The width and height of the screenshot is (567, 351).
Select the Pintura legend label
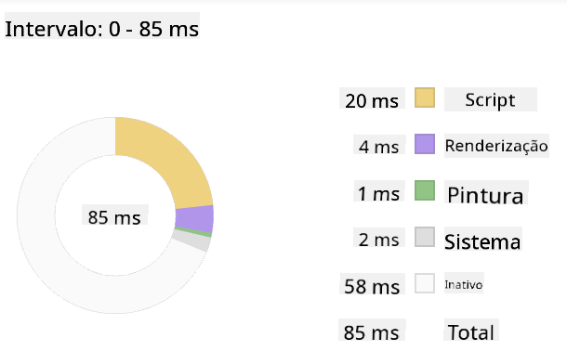486,193
